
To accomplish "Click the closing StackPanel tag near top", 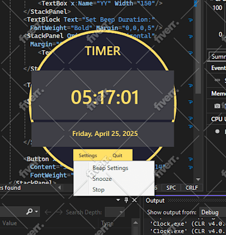I will coord(47,12).
